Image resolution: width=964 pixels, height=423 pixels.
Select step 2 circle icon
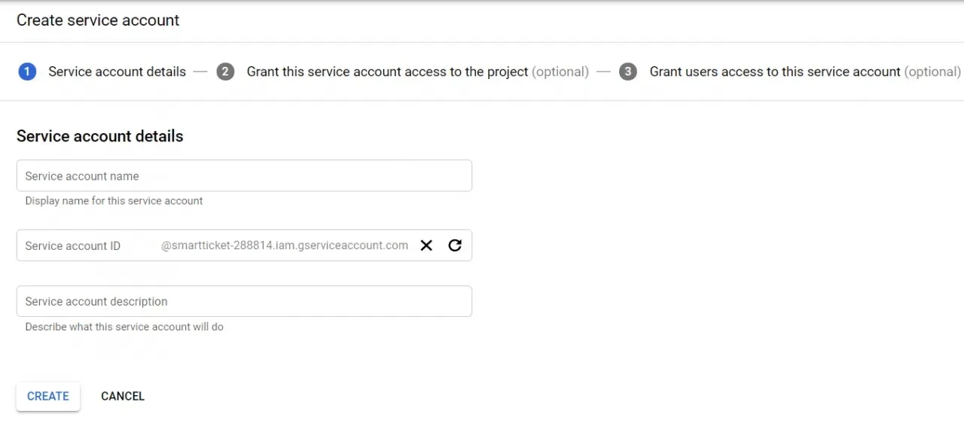(x=225, y=72)
